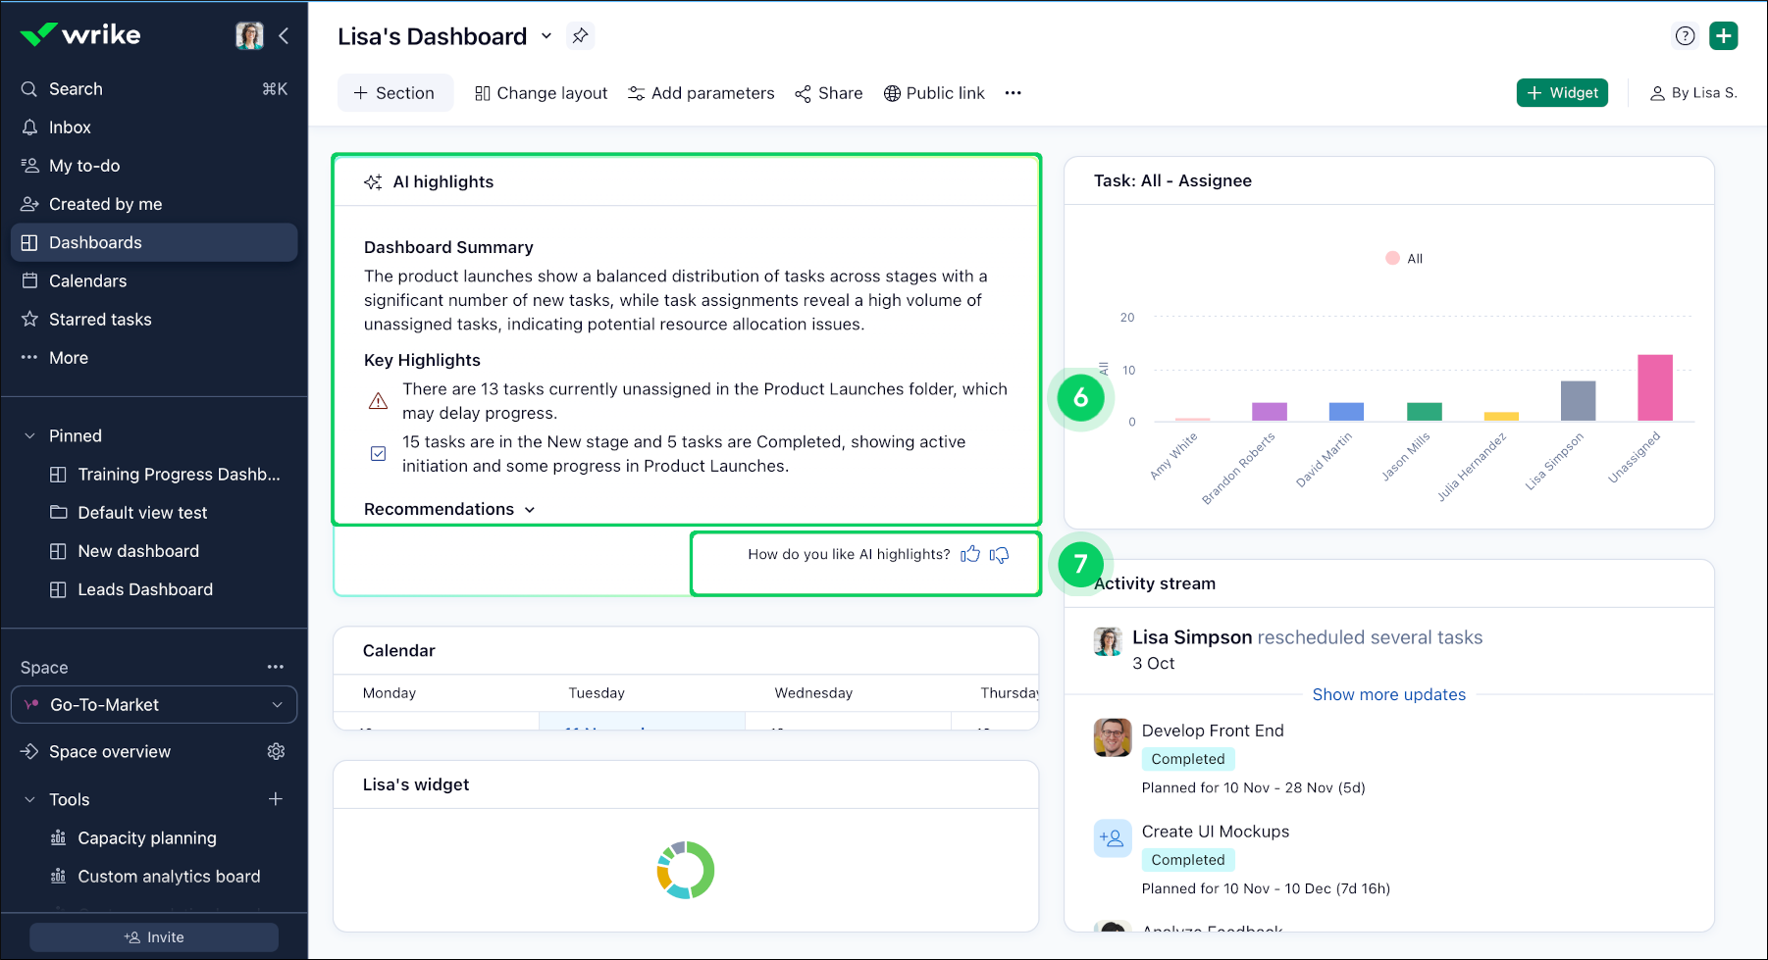Collapse the Pinned section
Image resolution: width=1768 pixels, height=960 pixels.
29,435
